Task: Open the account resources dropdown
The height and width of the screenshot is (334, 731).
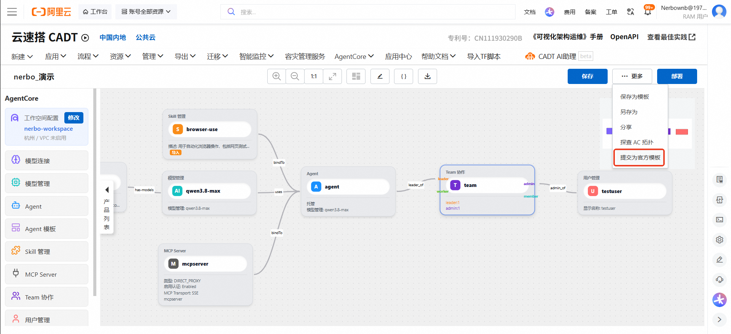Action: (146, 12)
